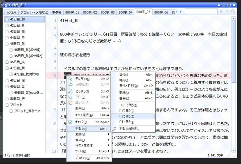This screenshot has width=241, height=164.
Task: Switch to the 800字_03 tab
Action: [108, 12]
